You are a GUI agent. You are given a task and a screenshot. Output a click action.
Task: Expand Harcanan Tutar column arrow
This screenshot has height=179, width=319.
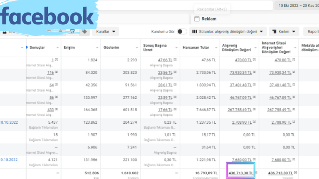pos(216,48)
